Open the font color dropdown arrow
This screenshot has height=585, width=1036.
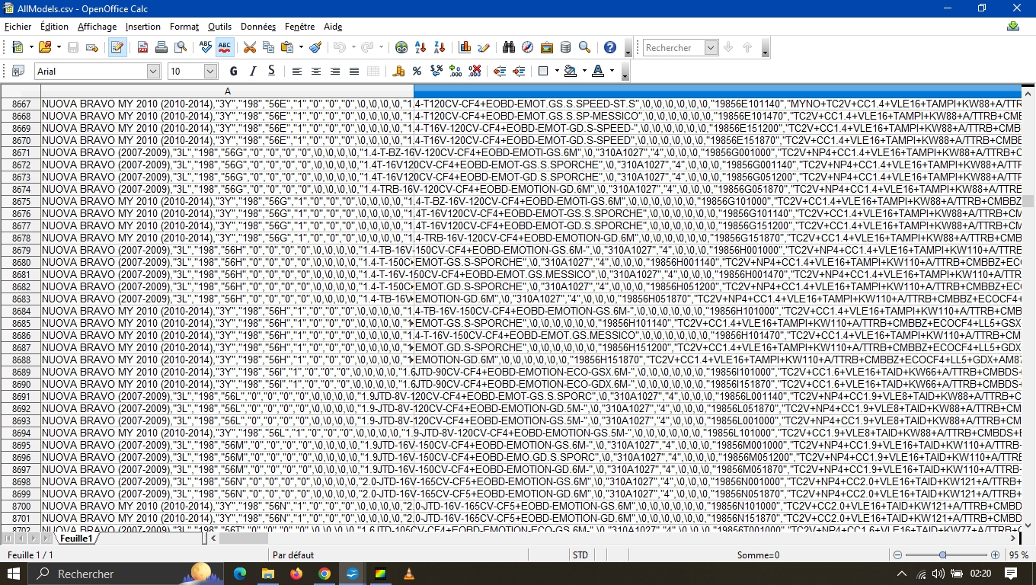(611, 71)
